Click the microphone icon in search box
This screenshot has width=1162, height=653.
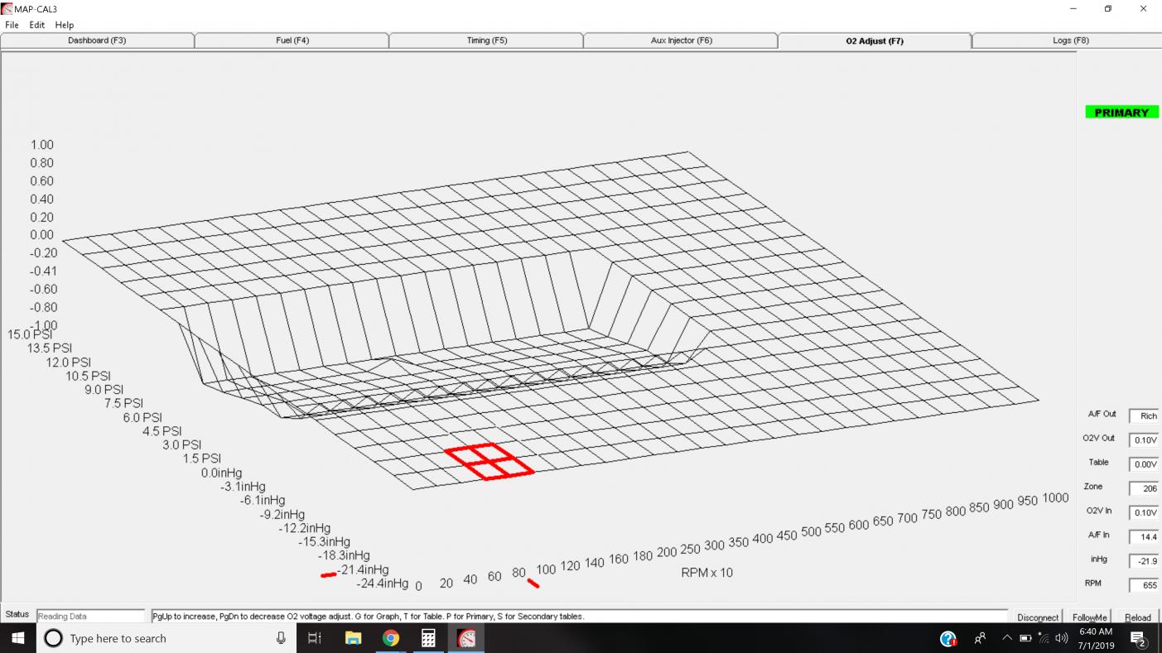coord(281,638)
